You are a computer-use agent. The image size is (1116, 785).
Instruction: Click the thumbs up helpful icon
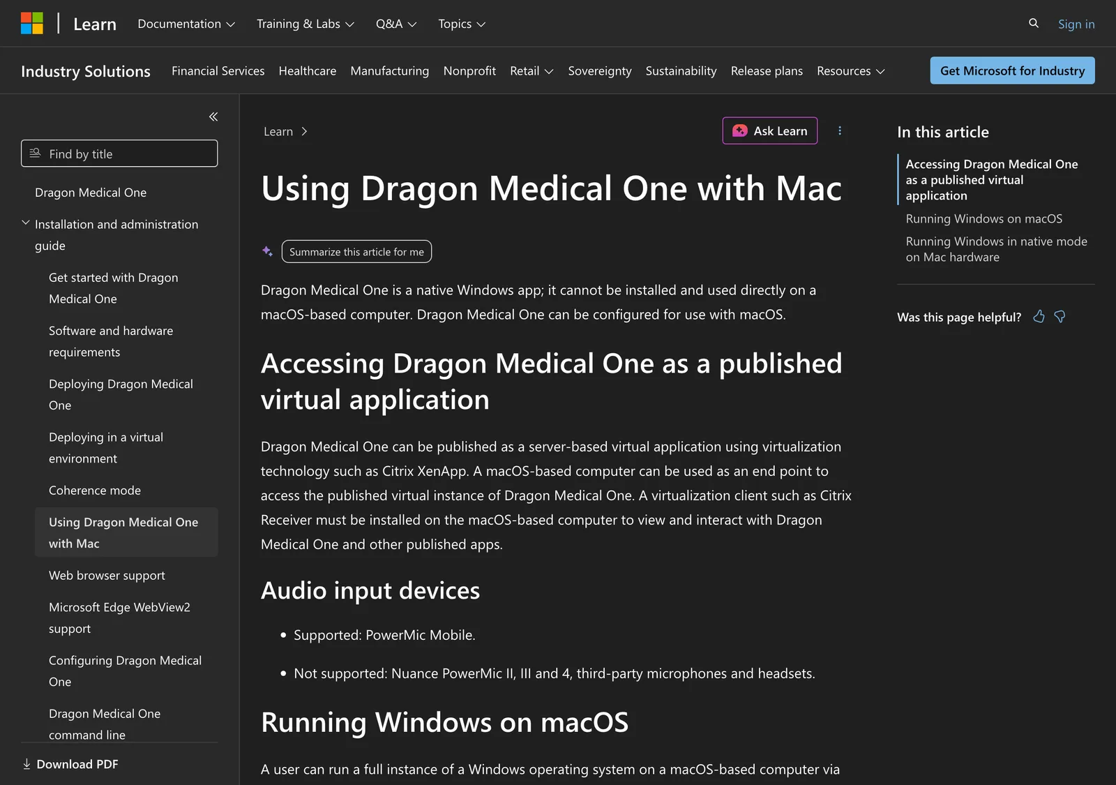1039,317
